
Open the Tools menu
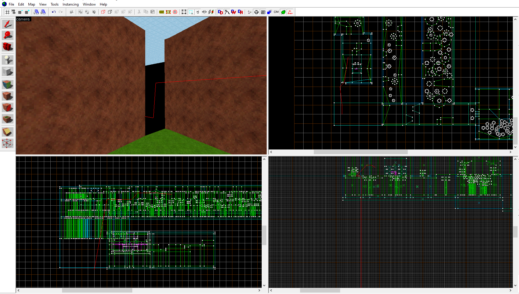[54, 4]
